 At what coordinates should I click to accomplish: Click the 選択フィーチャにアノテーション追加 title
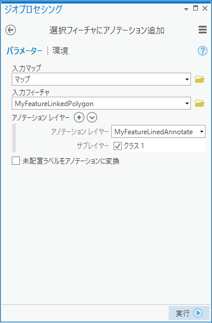pos(107,30)
